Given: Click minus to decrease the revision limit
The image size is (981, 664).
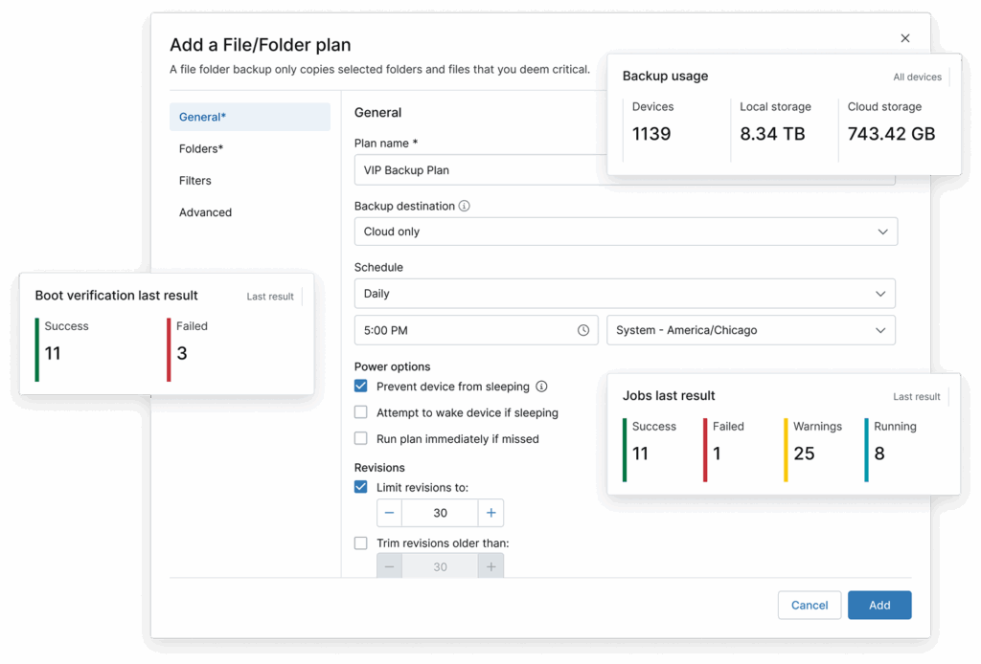Looking at the screenshot, I should [389, 513].
